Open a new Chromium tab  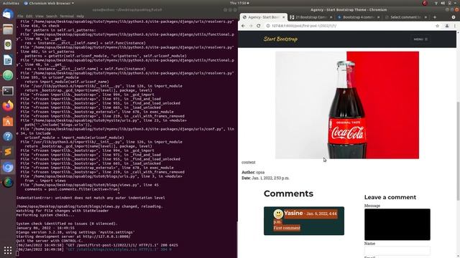pos(435,17)
